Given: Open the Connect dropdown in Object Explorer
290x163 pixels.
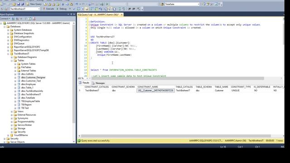Looking at the screenshot, I should coord(5,19).
